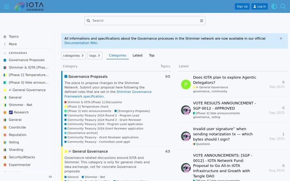Dismiss the Documentation Wiki banner

(281, 39)
